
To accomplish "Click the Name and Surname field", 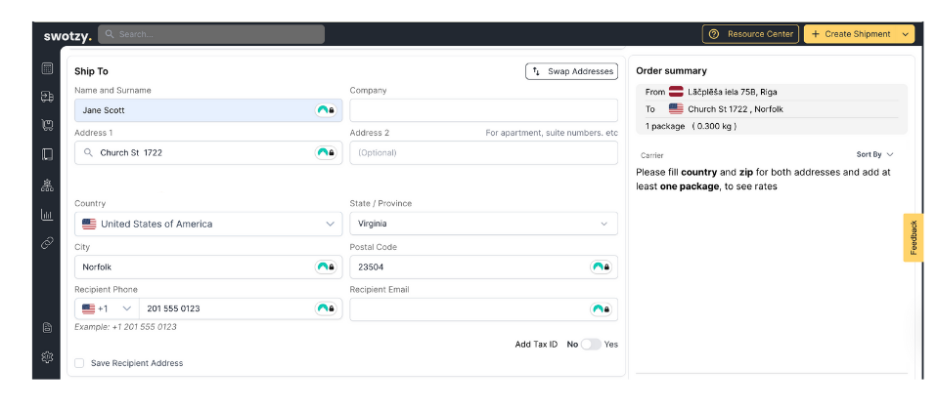I will (208, 110).
